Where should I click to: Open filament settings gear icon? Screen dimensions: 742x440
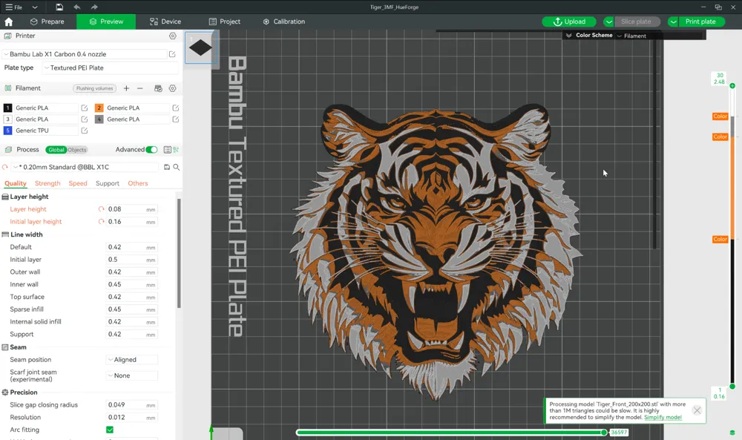click(173, 88)
